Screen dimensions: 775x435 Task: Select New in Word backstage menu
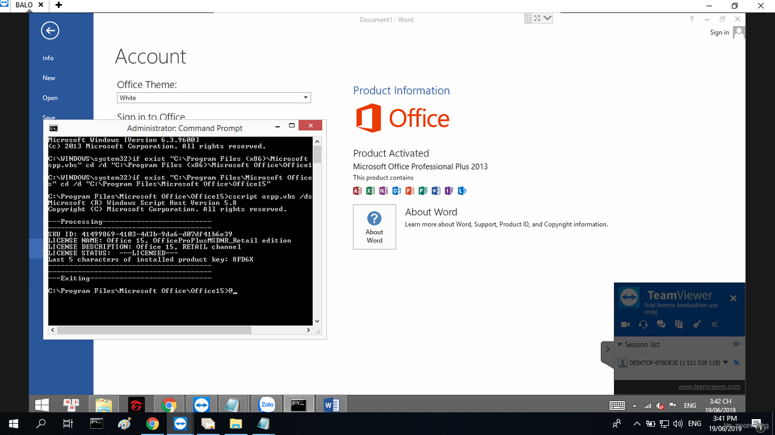point(49,78)
